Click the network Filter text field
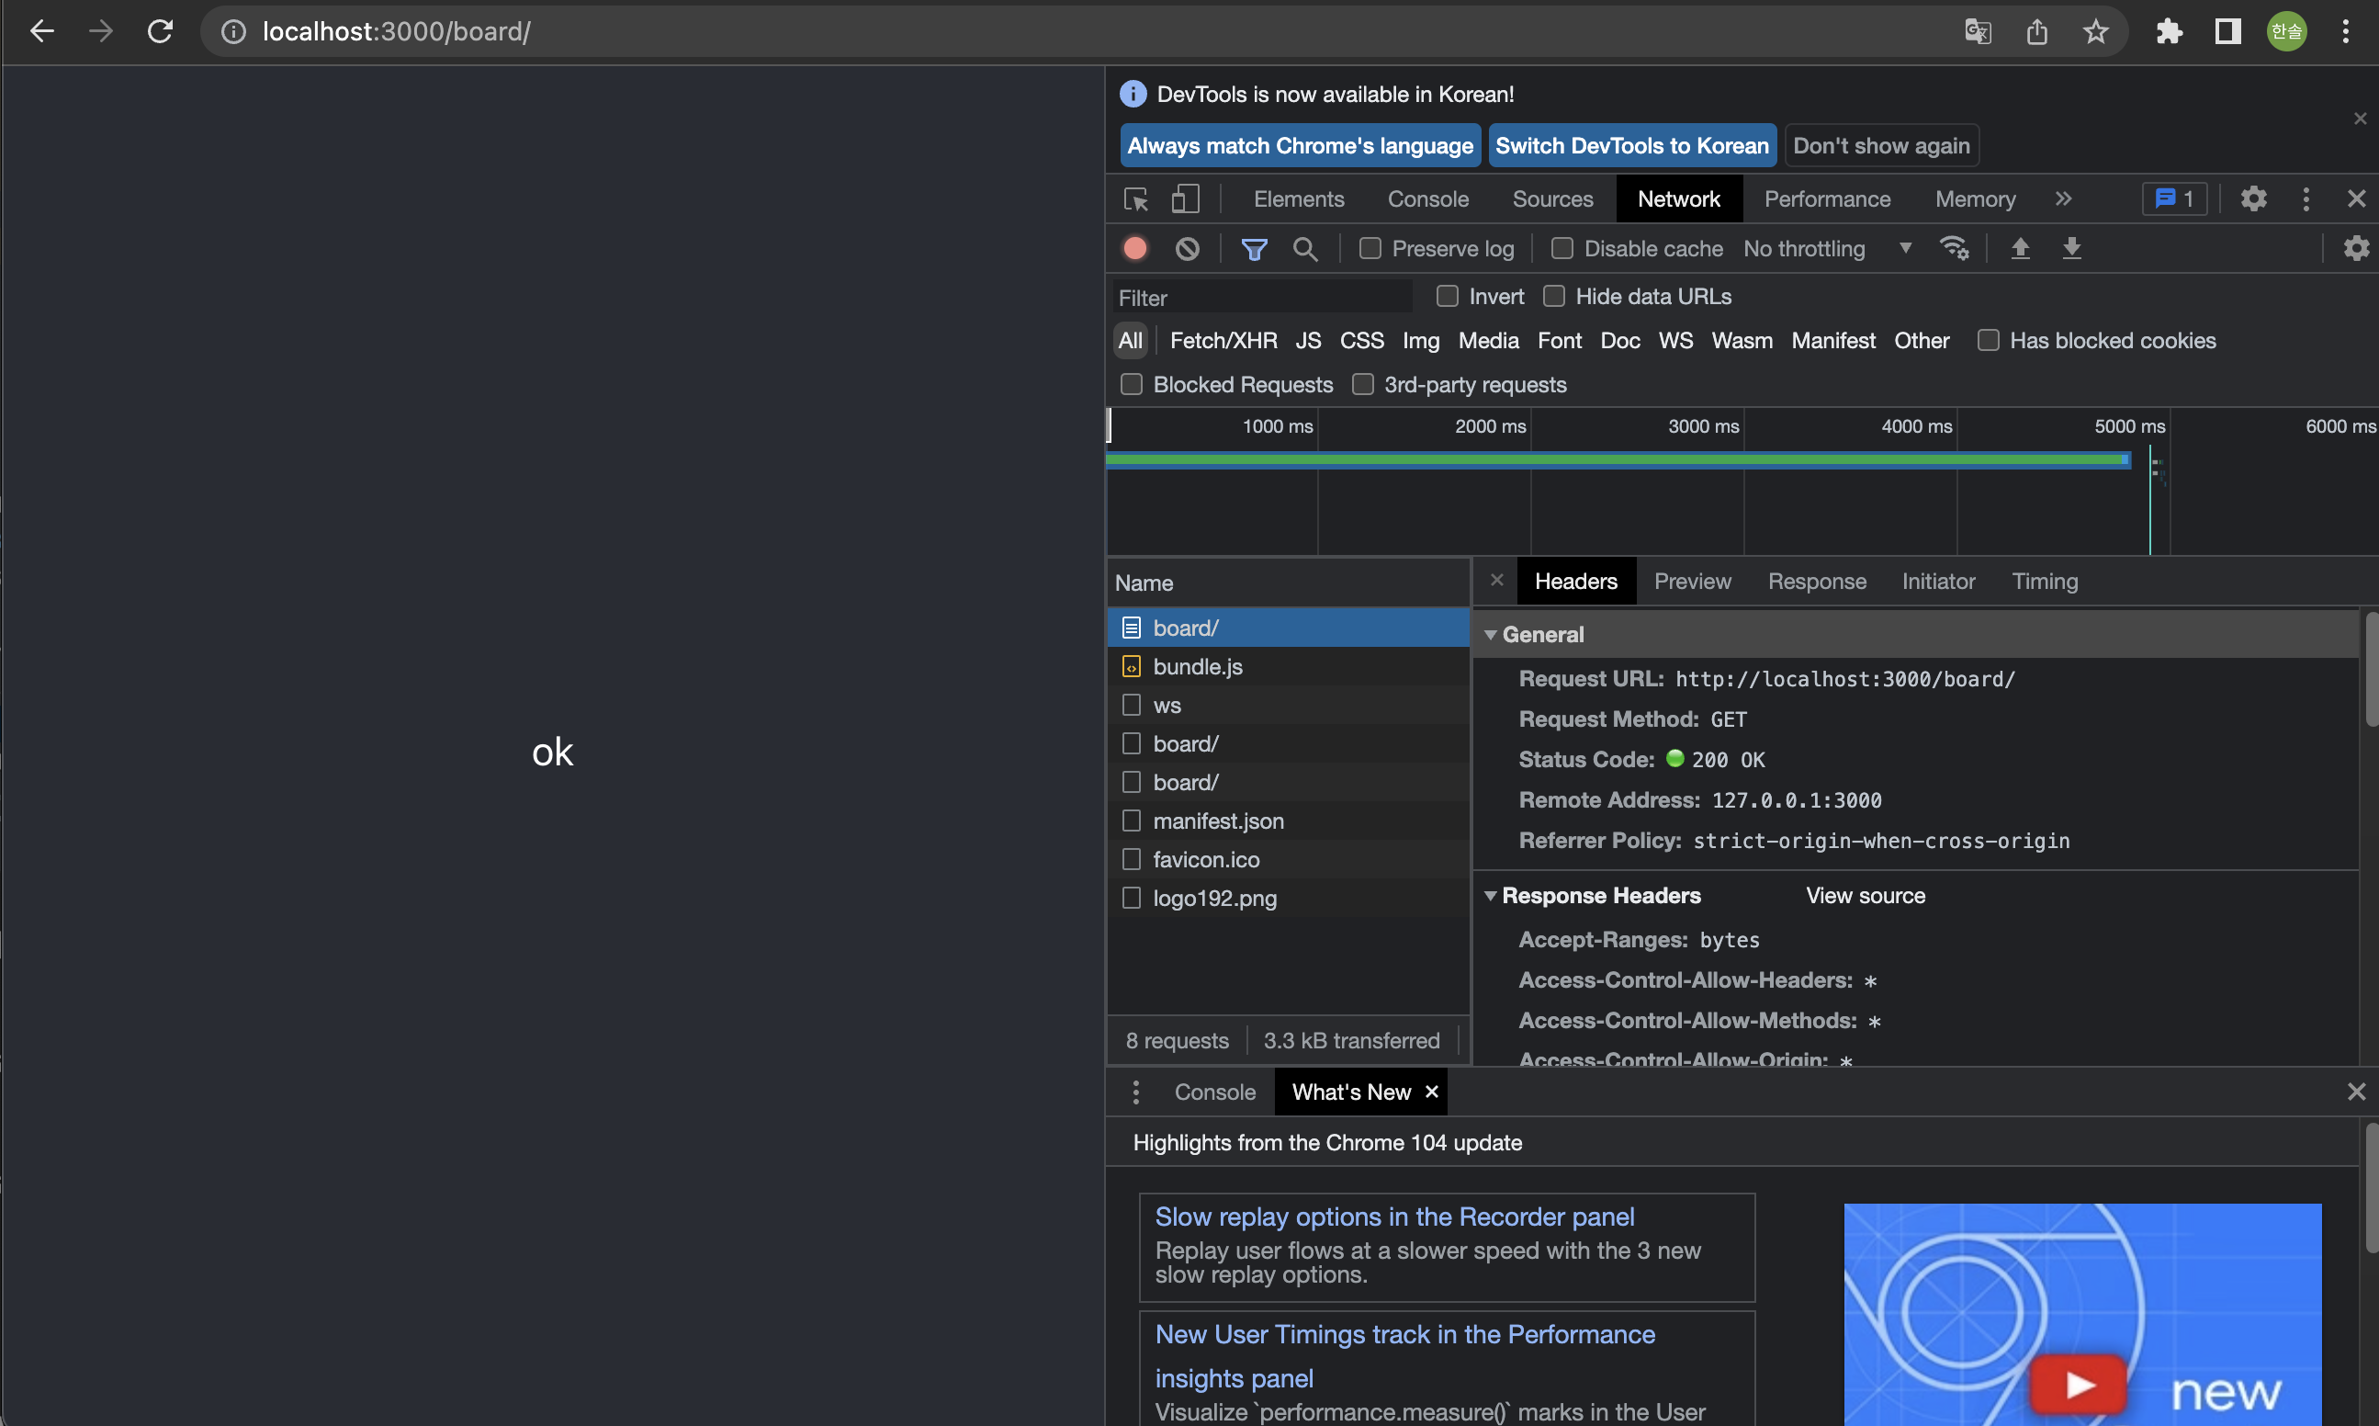 tap(1263, 298)
